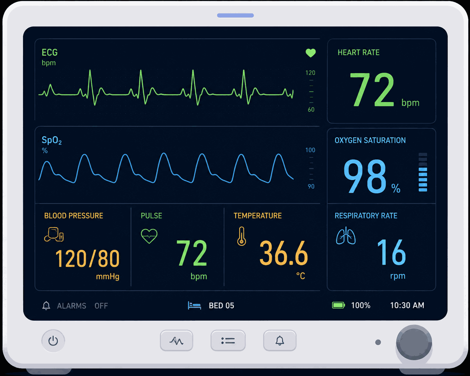Screen dimensions: 470x376
Task: Click the TEMPERATURE heading
Action: [x=257, y=216]
